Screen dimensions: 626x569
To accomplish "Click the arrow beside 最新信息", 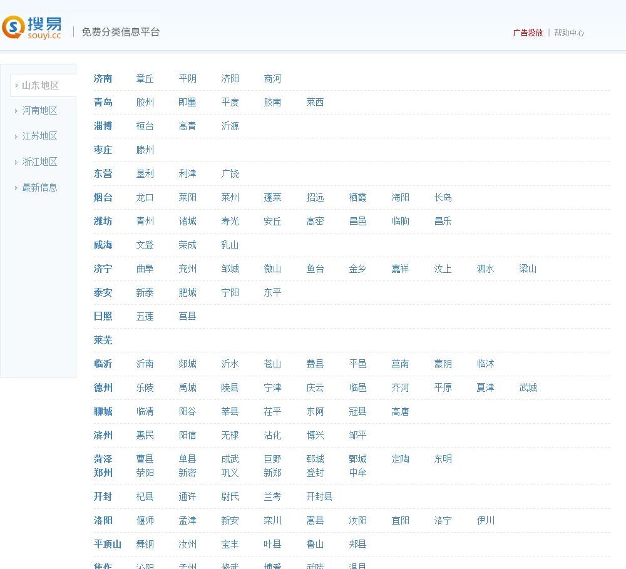I will pos(16,188).
